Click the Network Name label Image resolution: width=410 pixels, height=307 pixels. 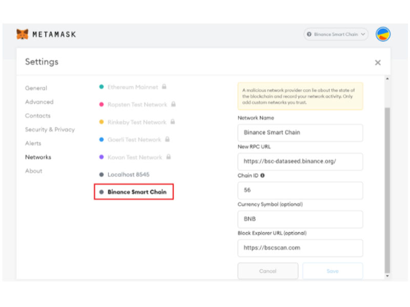tap(256, 118)
